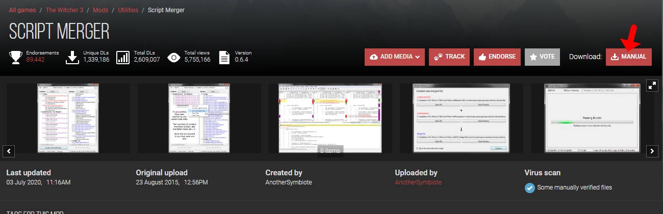This screenshot has height=214, width=663.
Task: Open the Add Media dropdown
Action: point(395,57)
